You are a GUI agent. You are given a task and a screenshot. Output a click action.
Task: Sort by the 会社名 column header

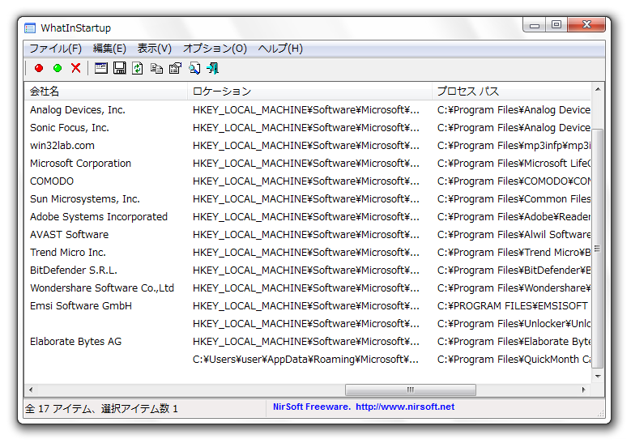[x=106, y=92]
